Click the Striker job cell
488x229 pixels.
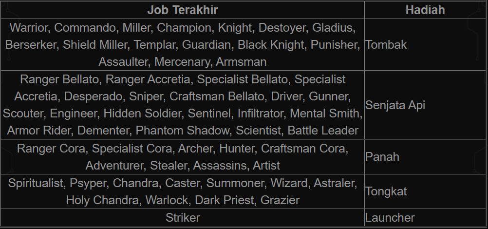(183, 218)
